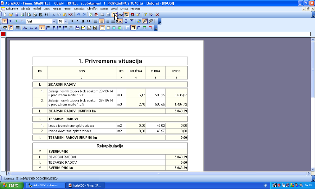Click the green refresh icon

[91, 15]
